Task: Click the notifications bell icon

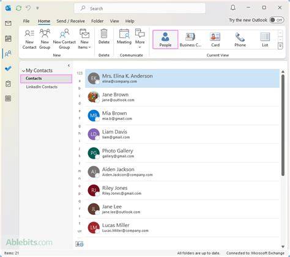Action: coord(233,8)
